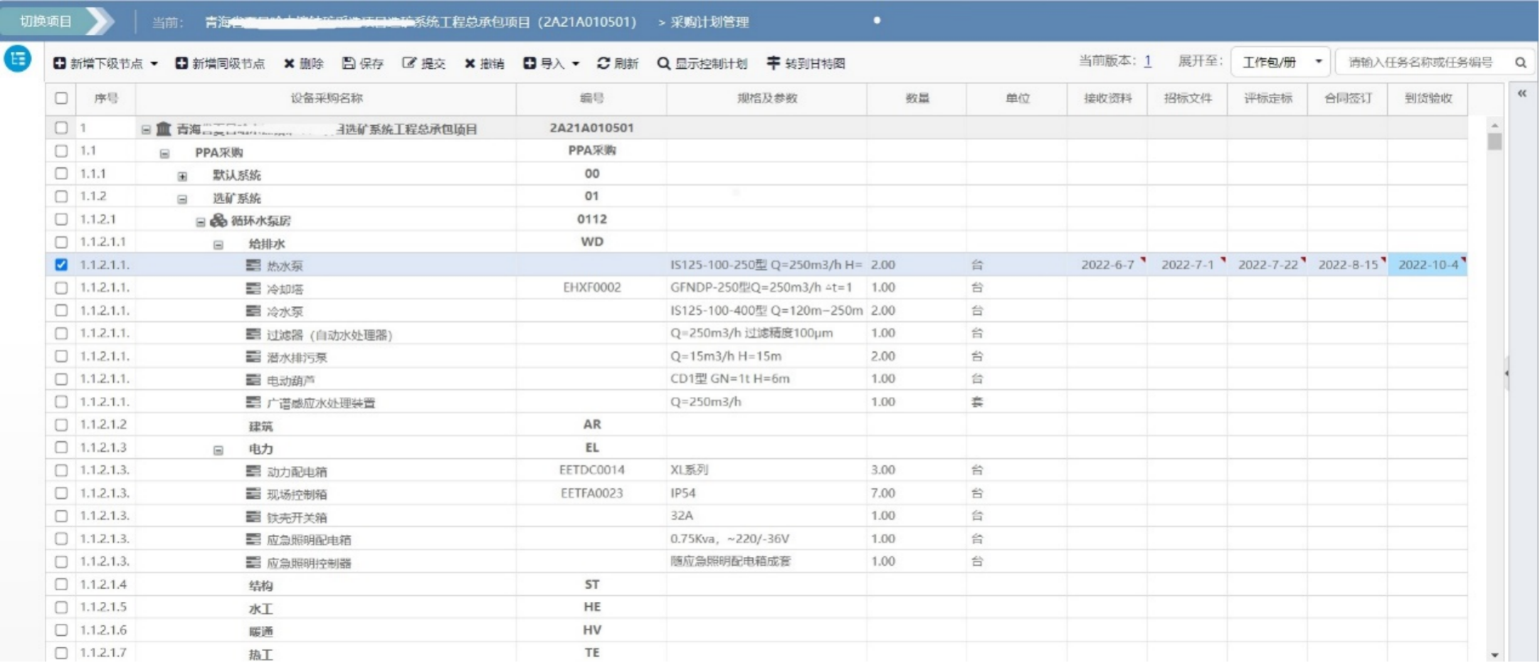The width and height of the screenshot is (1540, 663).
Task: Click the 撤销 revoke icon
Action: click(x=470, y=63)
